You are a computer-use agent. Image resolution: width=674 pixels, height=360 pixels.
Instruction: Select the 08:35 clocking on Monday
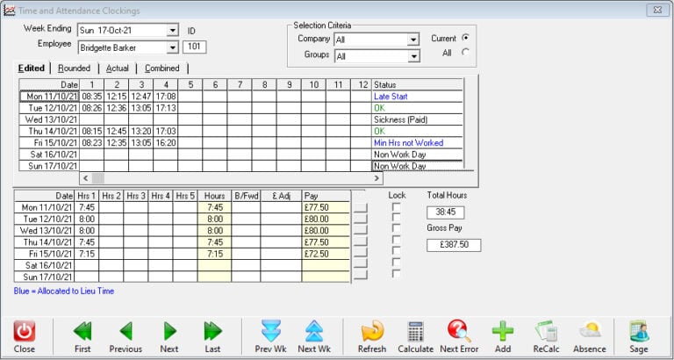[x=91, y=97]
